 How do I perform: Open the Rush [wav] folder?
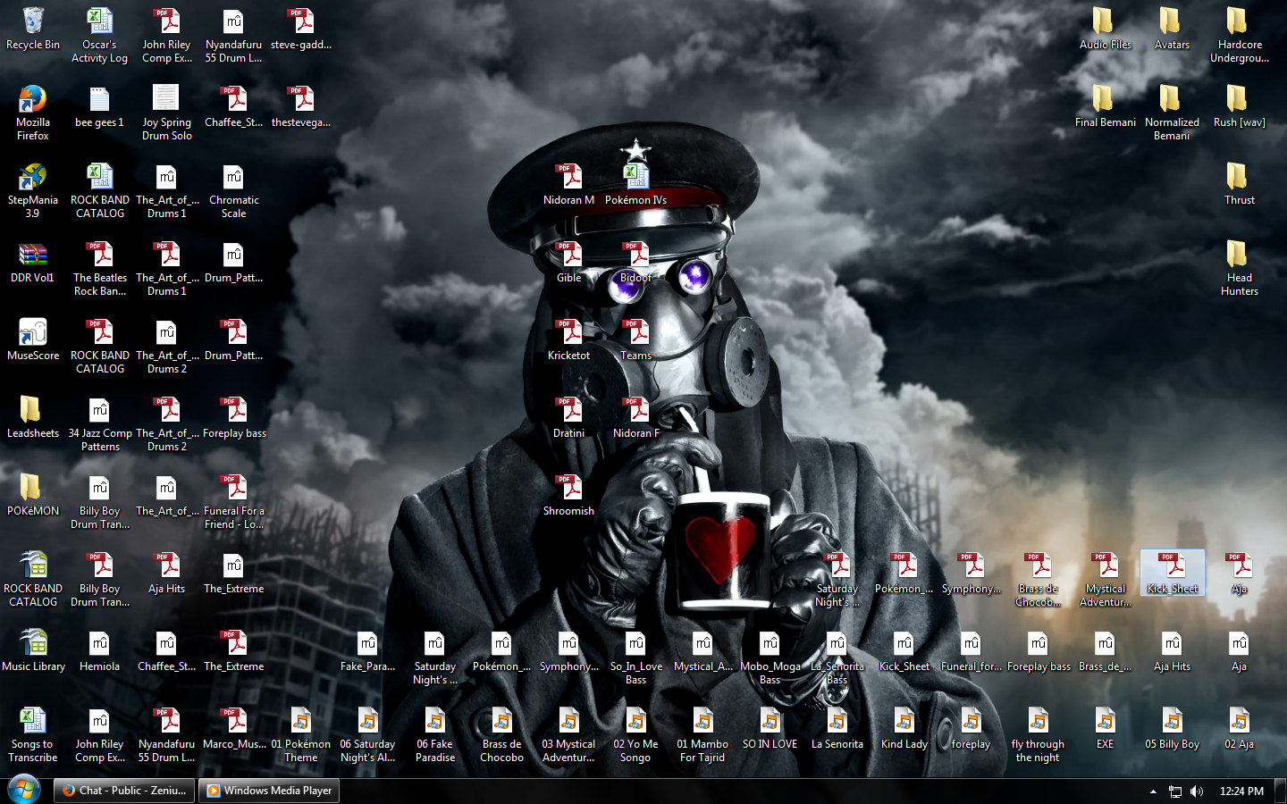pyautogui.click(x=1240, y=107)
